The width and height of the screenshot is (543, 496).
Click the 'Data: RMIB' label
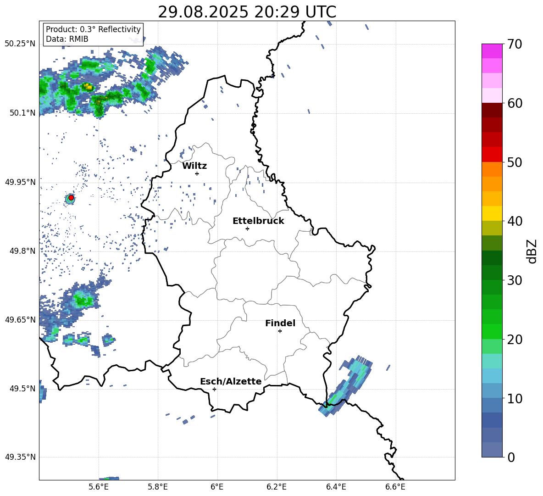67,39
